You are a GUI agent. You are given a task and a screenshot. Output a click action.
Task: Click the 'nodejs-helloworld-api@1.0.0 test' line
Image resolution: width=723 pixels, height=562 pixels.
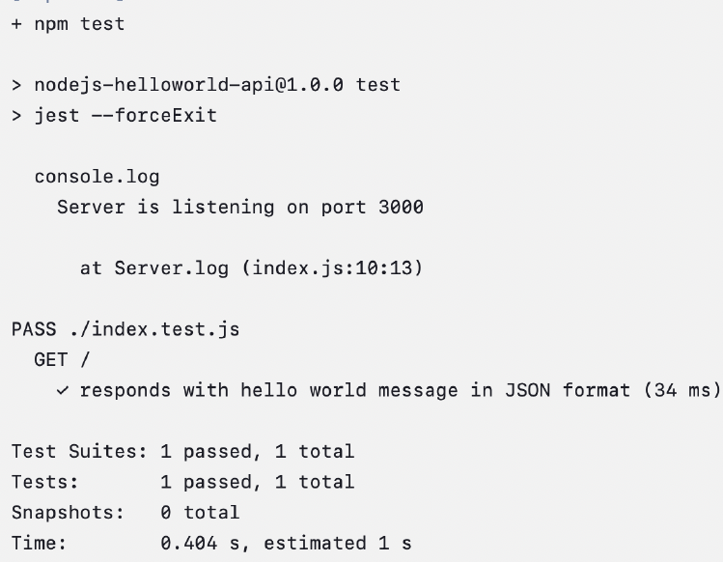click(217, 85)
